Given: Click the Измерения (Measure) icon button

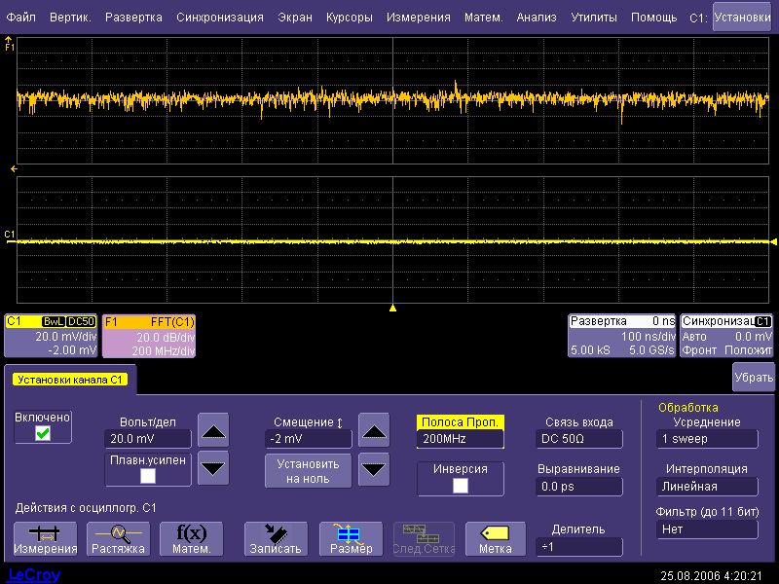Looking at the screenshot, I should coord(45,538).
